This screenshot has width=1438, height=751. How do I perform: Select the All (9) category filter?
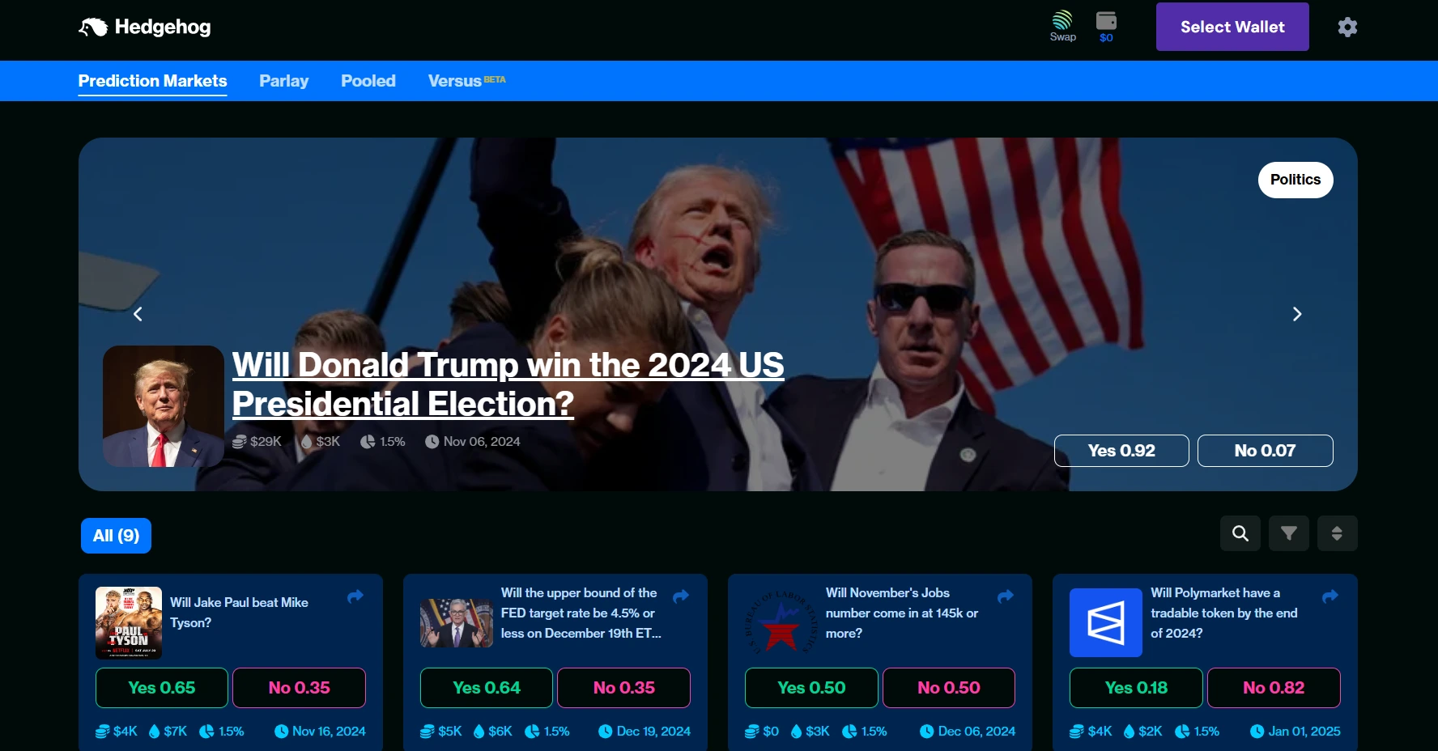(116, 536)
